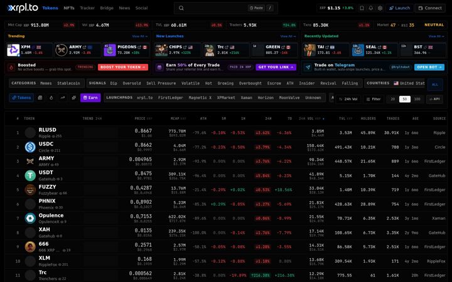
Task: Open View All for New Launches
Action: (288, 36)
